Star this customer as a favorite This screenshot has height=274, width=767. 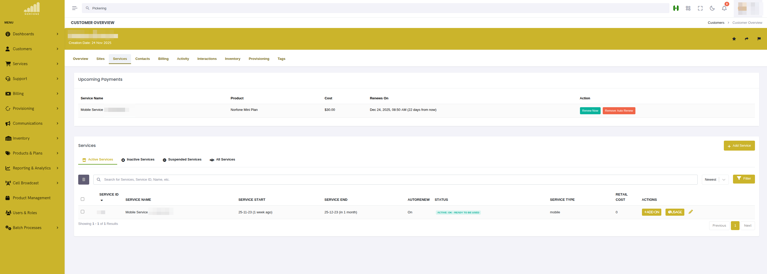(x=734, y=39)
